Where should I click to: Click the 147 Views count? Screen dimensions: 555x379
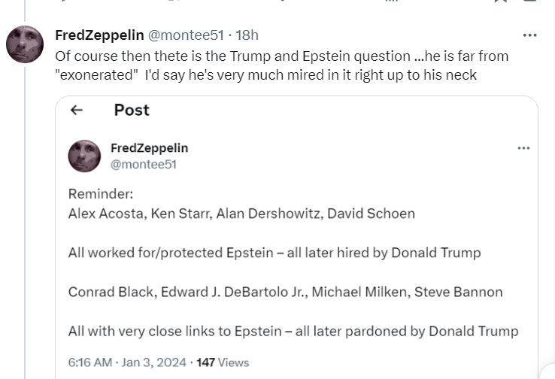(223, 362)
